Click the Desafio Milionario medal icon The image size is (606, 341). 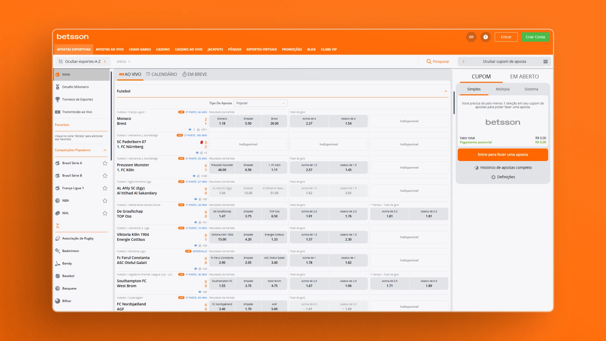[57, 87]
